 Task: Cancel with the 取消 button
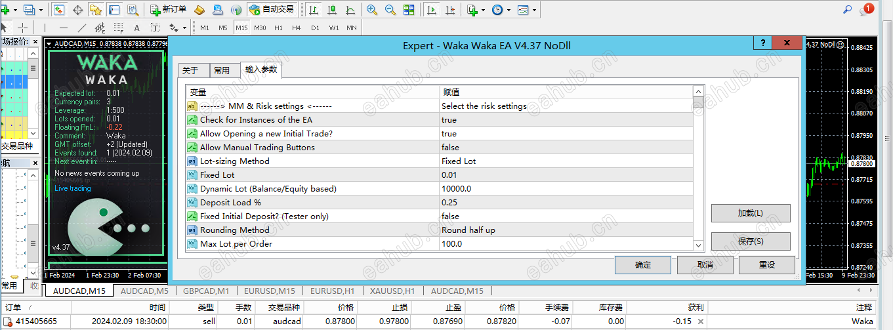coord(705,265)
